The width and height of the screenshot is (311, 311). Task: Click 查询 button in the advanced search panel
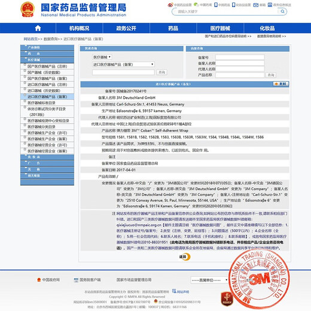(x=271, y=75)
